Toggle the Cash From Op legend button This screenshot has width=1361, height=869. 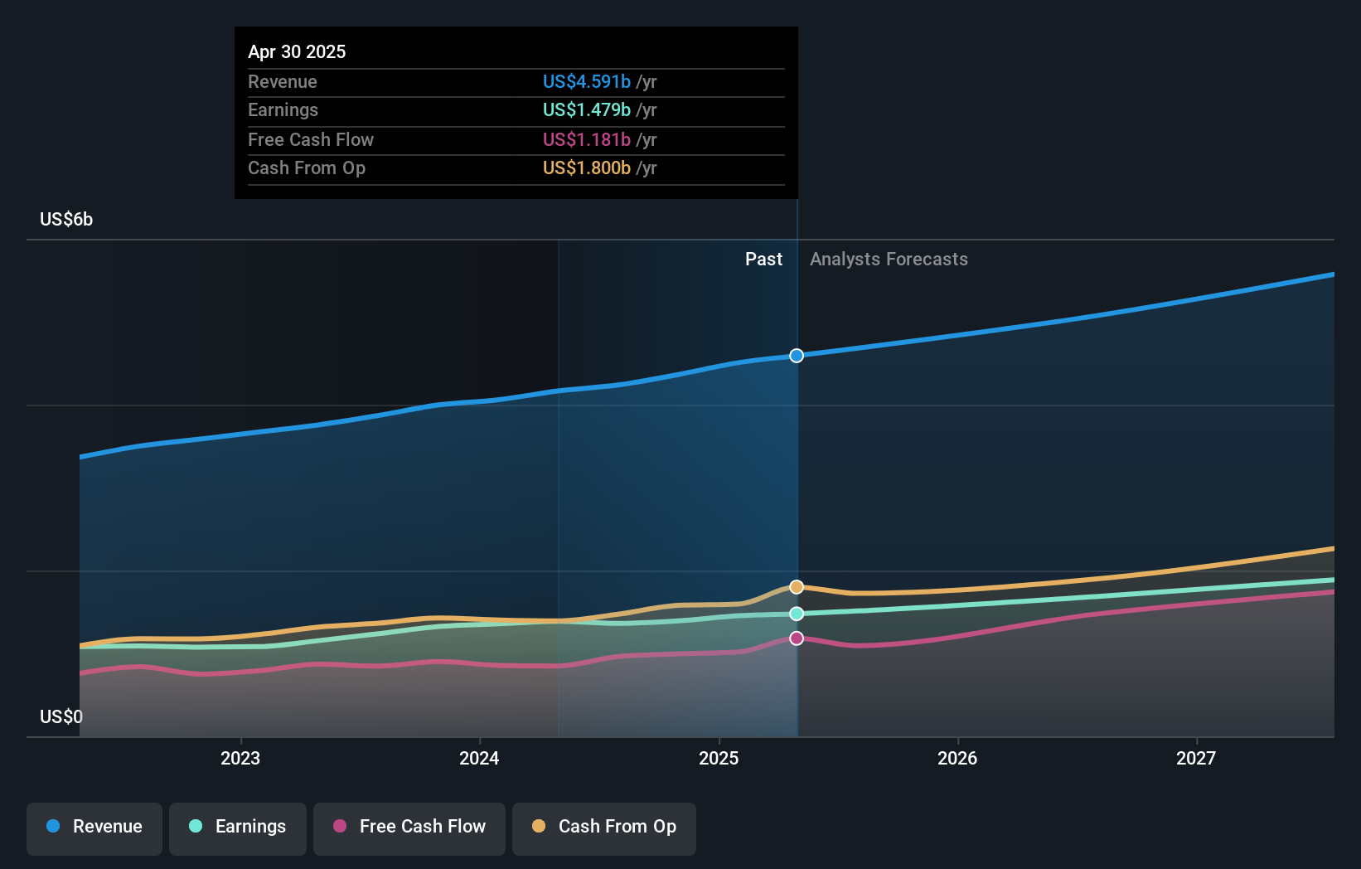604,828
